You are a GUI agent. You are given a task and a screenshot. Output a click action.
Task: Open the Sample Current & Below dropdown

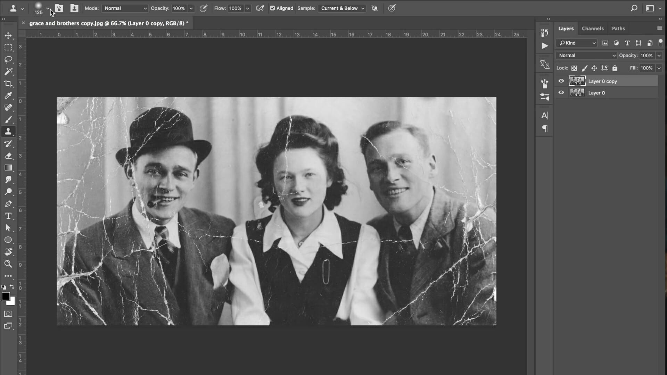[342, 8]
